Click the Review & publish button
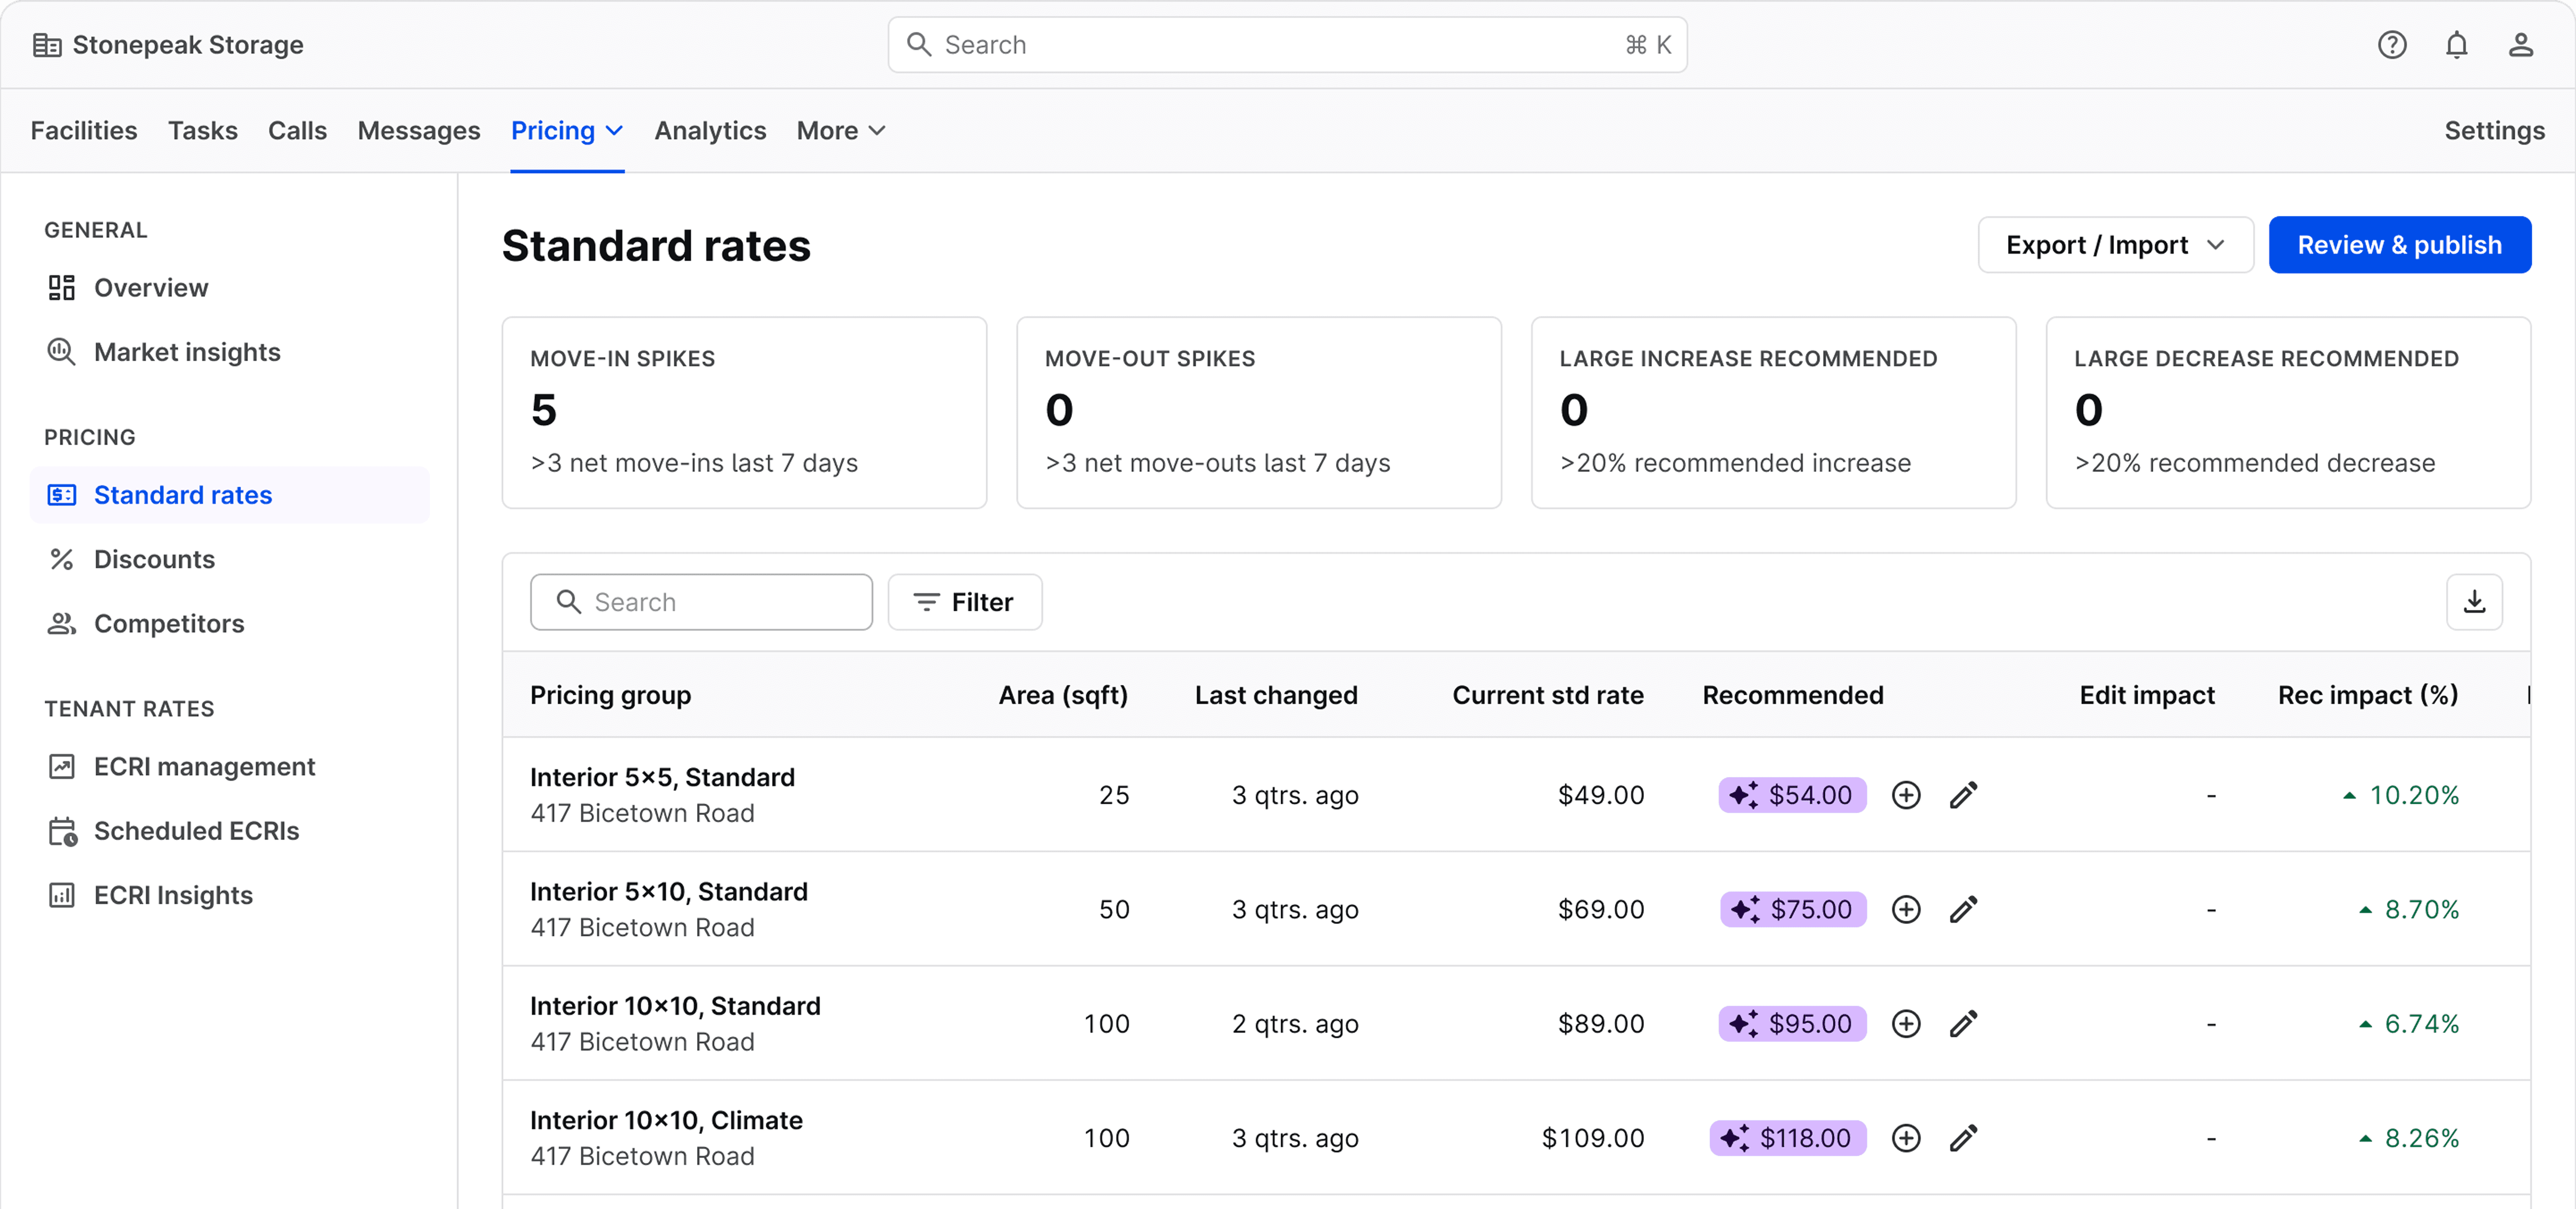Screen dimensions: 2576x1209 (2399, 245)
